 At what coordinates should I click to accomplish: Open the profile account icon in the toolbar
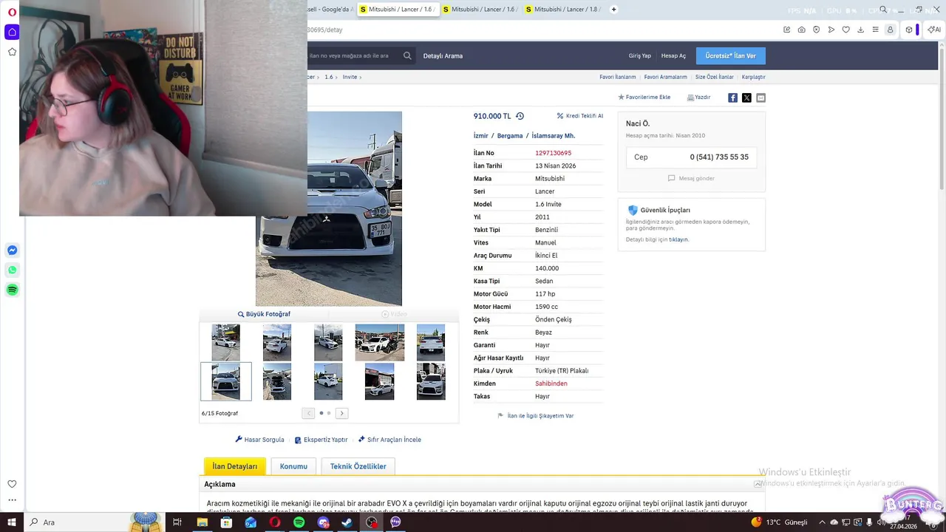(x=891, y=30)
